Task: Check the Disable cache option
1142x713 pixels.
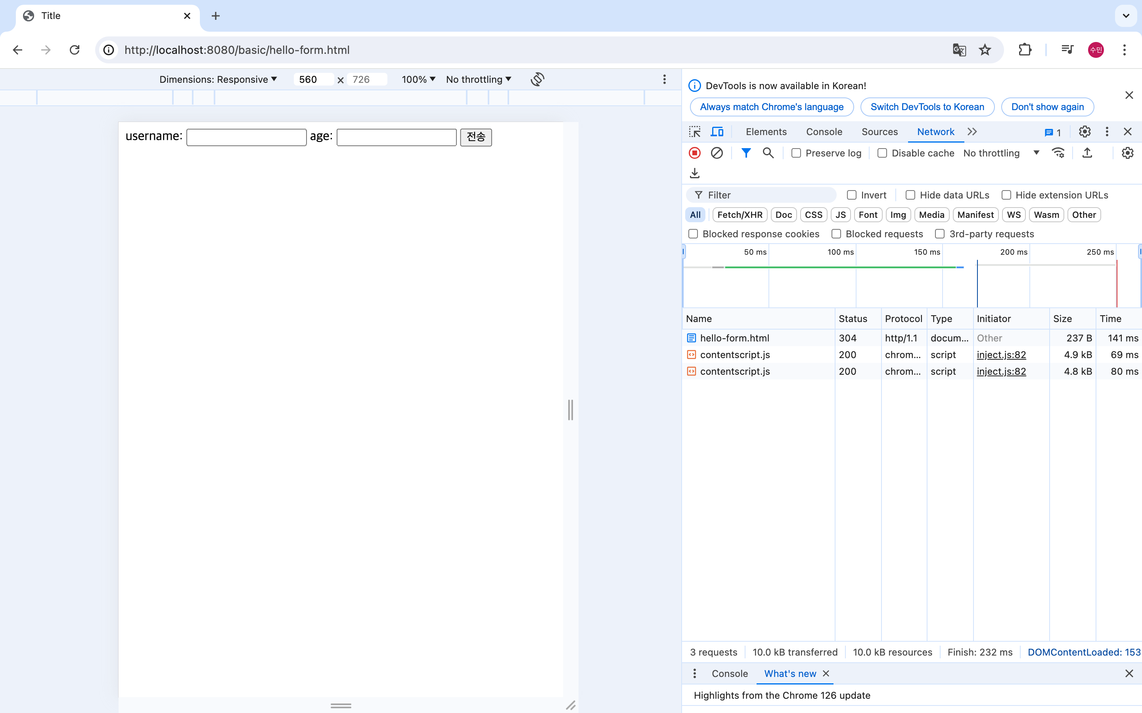Action: pos(882,153)
